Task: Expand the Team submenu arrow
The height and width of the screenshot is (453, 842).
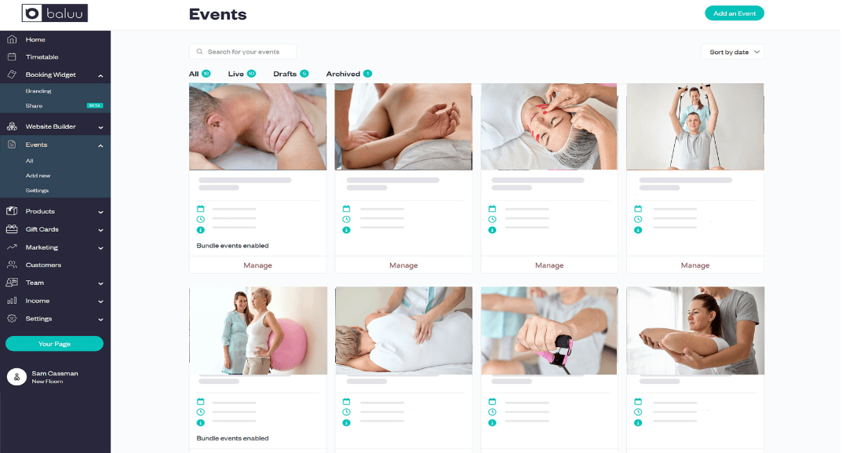Action: point(100,283)
